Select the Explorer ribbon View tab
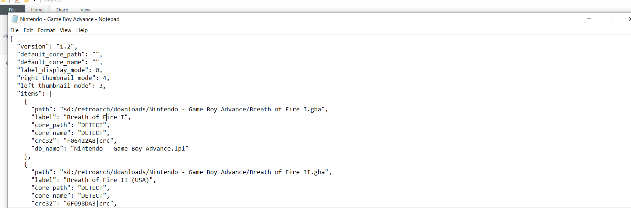The image size is (631, 208). [x=85, y=10]
